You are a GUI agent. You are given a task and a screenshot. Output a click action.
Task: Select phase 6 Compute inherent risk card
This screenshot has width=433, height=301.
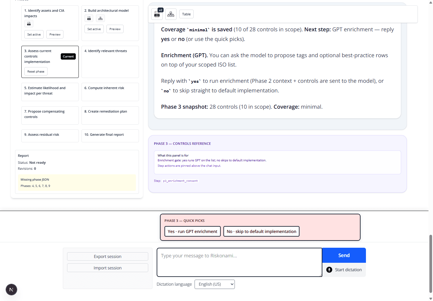(x=110, y=92)
